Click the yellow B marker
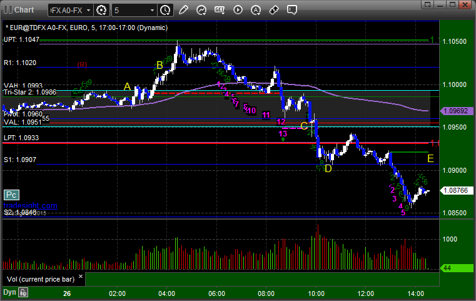This screenshot has width=476, height=301. (x=160, y=65)
